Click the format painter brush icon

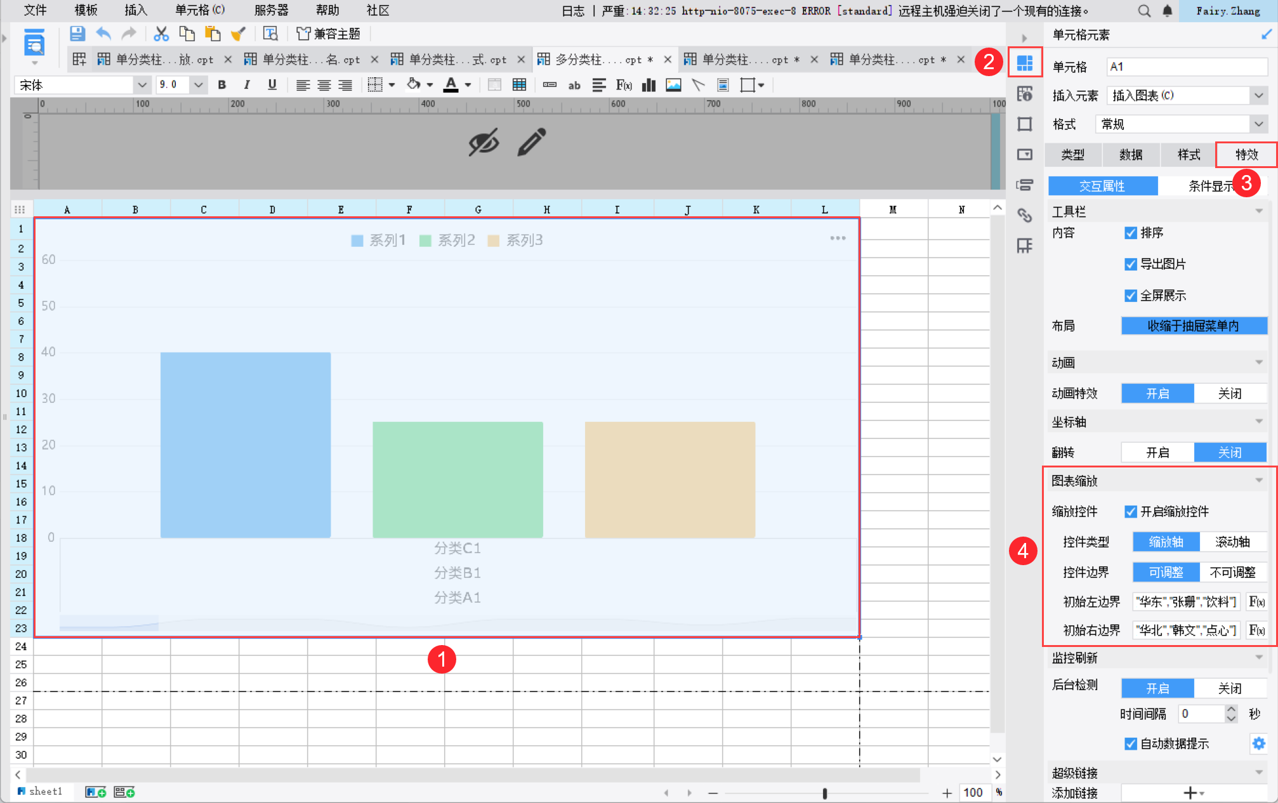(238, 34)
